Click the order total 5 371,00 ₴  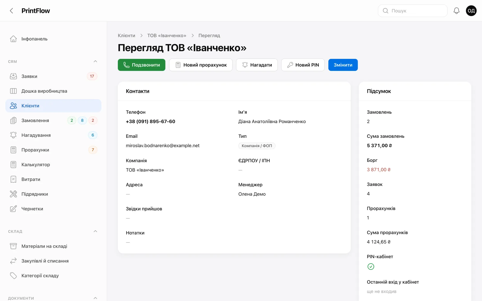pyautogui.click(x=379, y=146)
